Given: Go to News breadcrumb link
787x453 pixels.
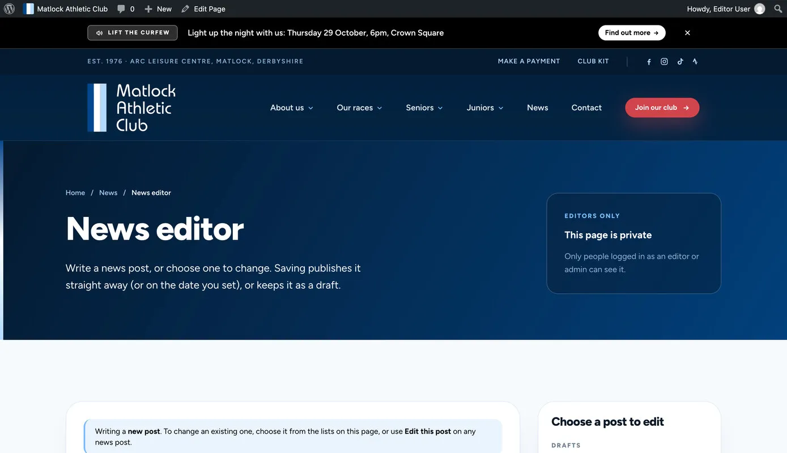Looking at the screenshot, I should tap(108, 193).
